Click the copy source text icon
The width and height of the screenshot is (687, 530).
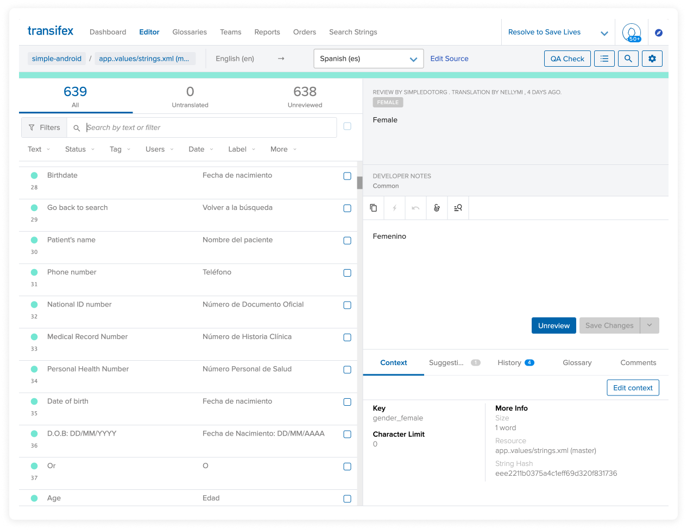pyautogui.click(x=374, y=208)
